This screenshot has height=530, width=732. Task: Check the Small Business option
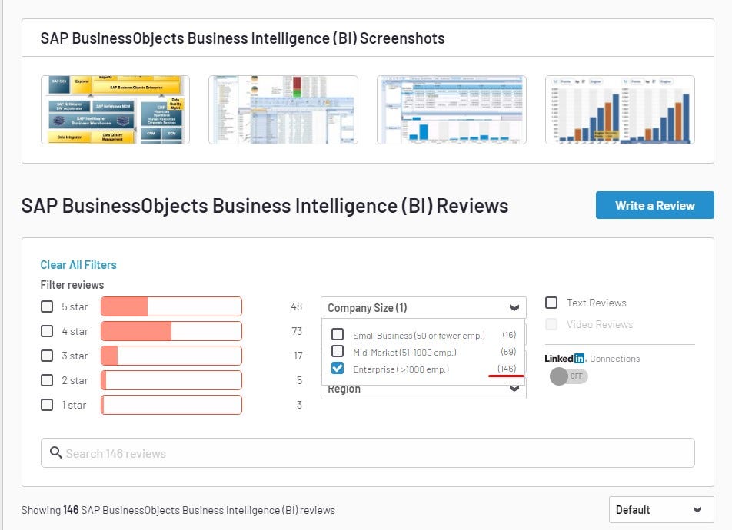[338, 335]
